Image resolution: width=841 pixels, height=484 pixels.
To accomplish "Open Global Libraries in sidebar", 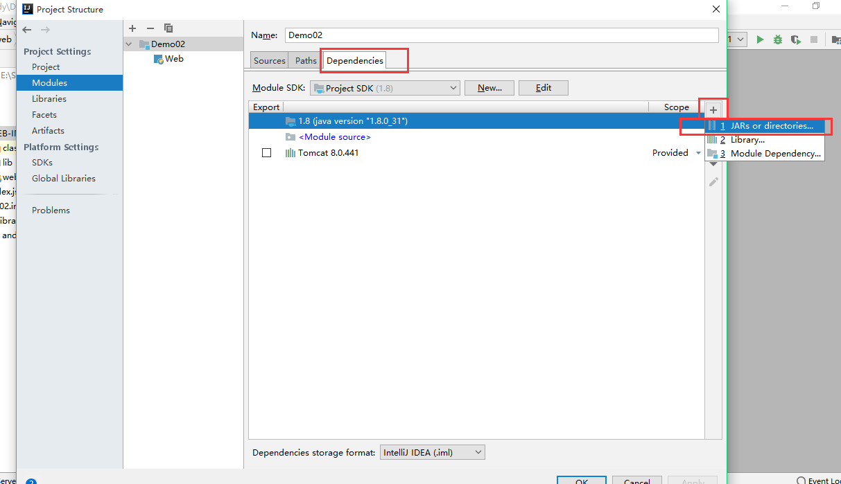I will (x=64, y=179).
